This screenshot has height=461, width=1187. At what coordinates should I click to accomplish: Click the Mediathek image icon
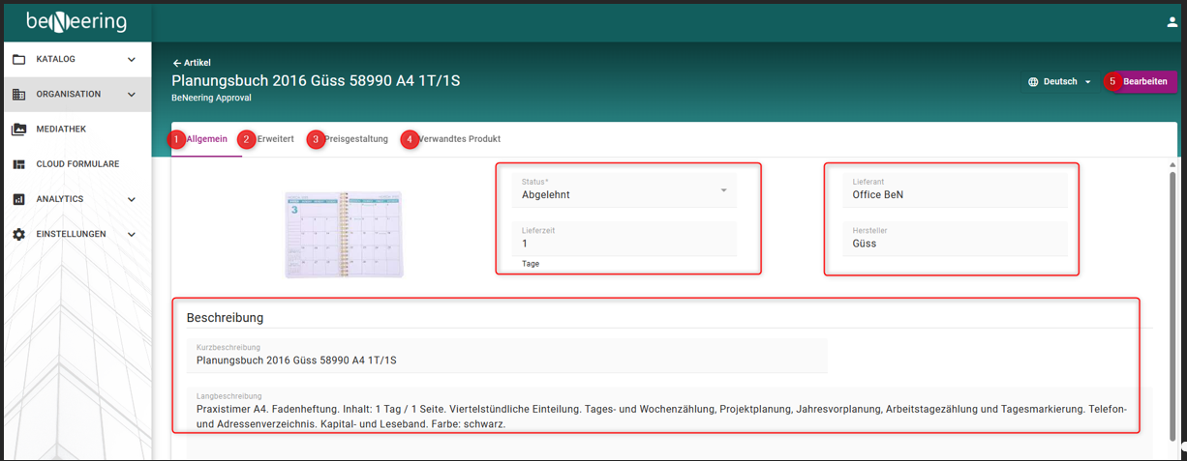point(18,130)
